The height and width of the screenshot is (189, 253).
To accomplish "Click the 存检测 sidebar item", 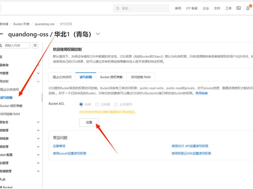I will (x=4, y=139).
